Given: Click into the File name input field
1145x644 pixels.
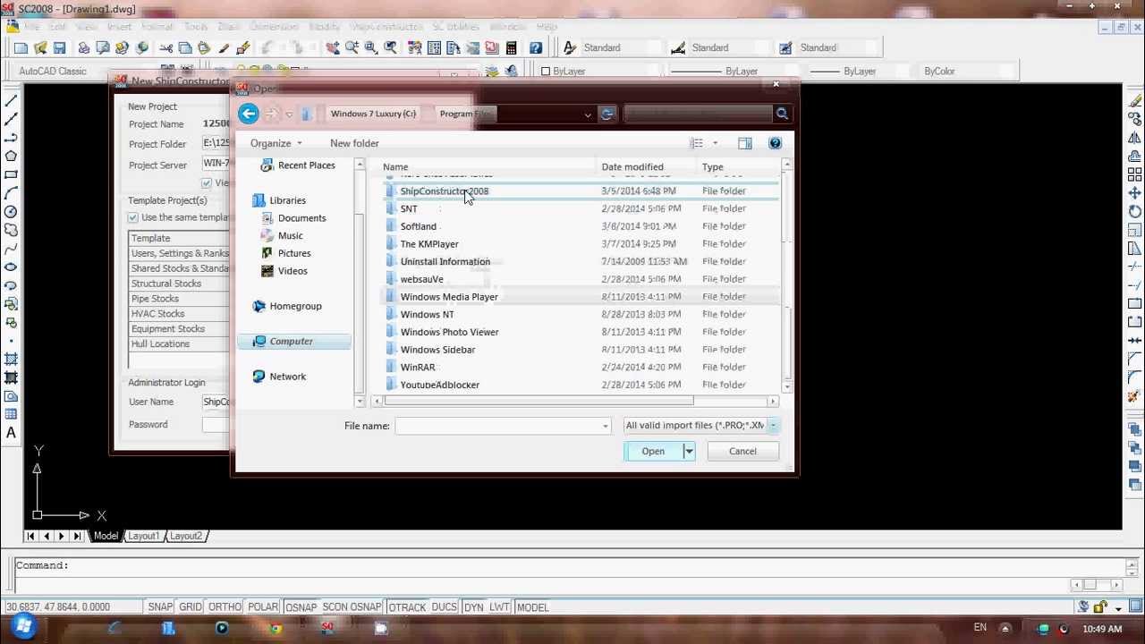Looking at the screenshot, I should pyautogui.click(x=497, y=426).
